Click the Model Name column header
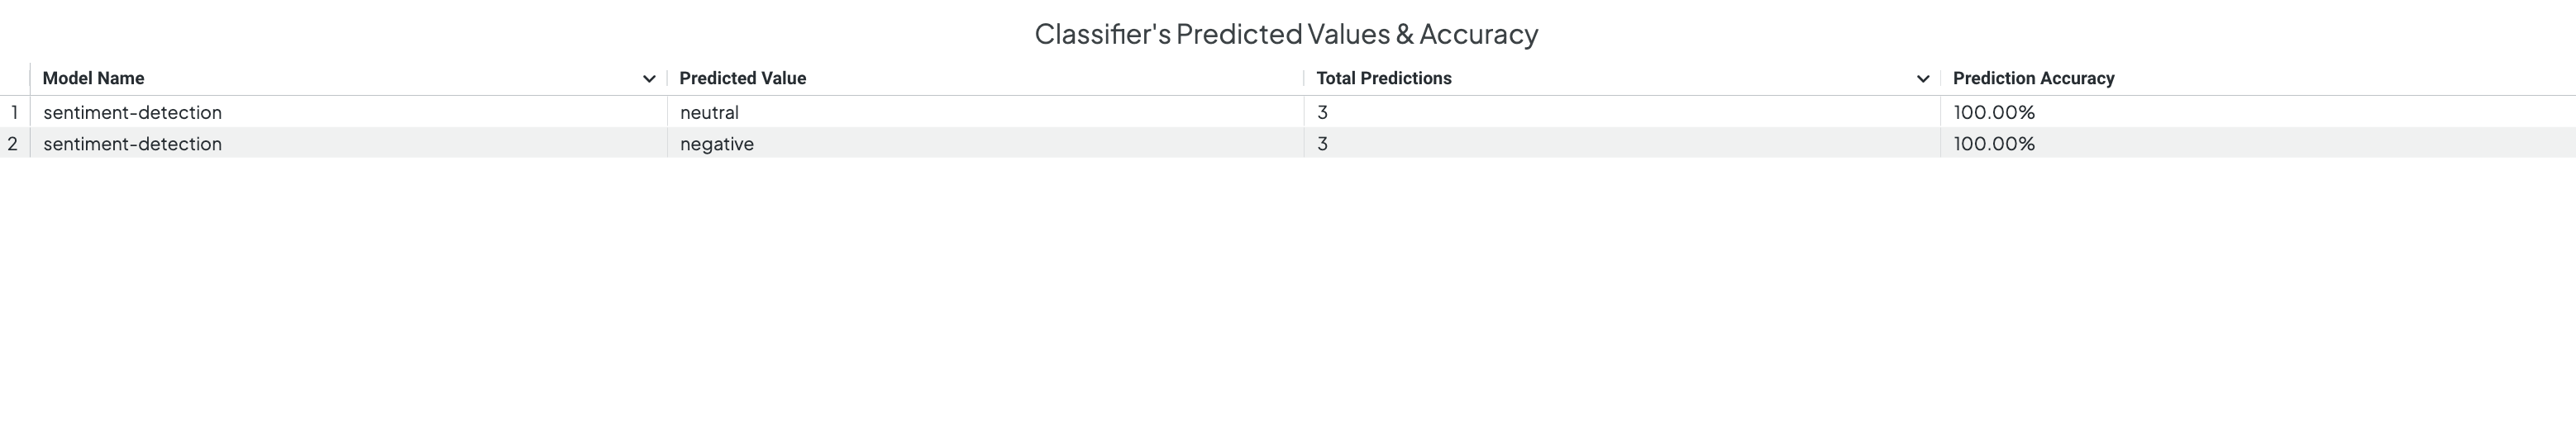This screenshot has height=441, width=2576. click(93, 78)
